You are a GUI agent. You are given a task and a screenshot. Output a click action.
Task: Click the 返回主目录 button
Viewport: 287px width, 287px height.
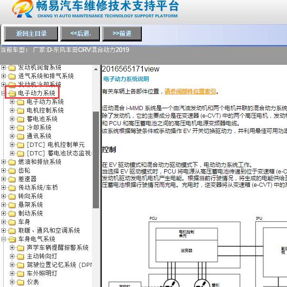[x=31, y=33]
